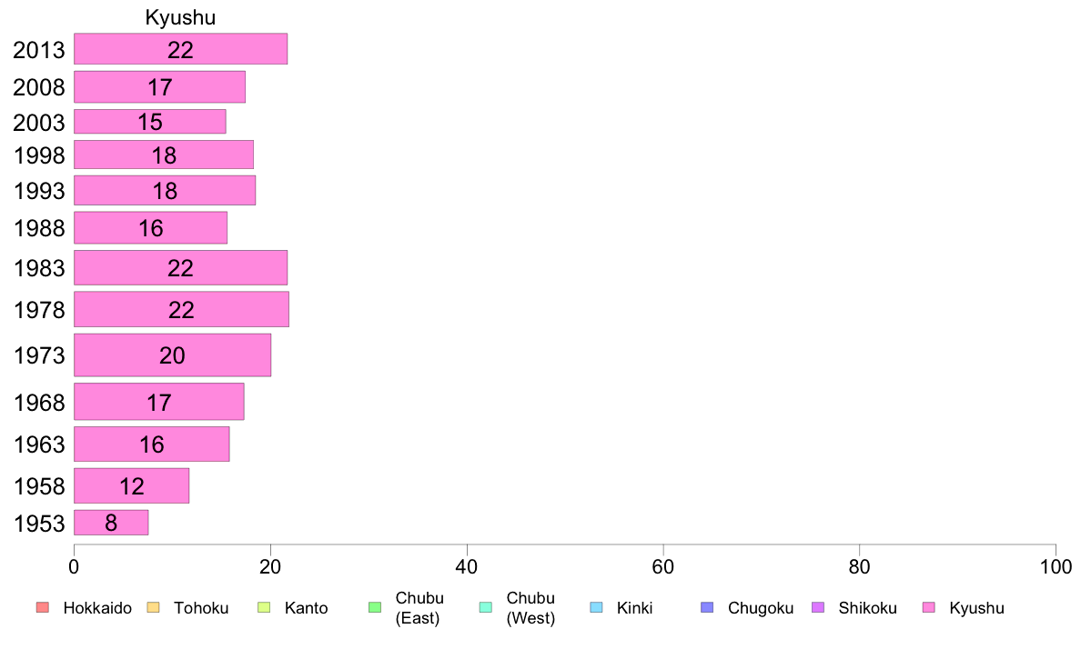The image size is (1081, 669).
Task: Click the 2013 bar showing 22
Action: [x=181, y=49]
